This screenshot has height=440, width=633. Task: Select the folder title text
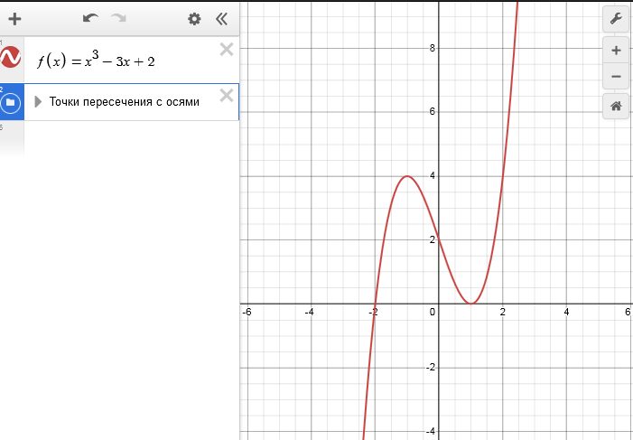124,102
